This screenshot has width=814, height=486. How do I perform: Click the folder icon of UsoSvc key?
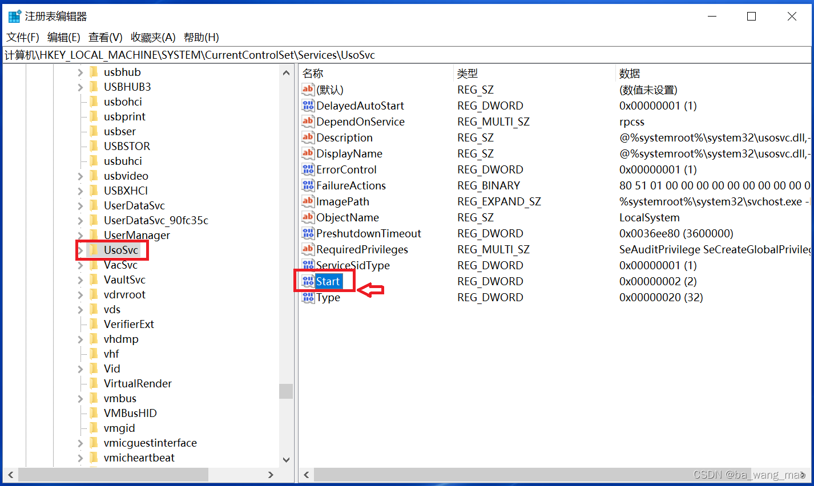(x=94, y=250)
